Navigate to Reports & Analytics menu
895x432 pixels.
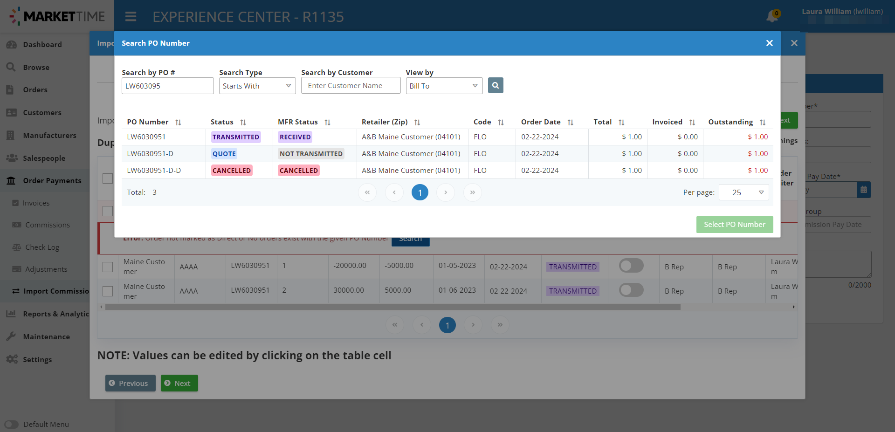click(55, 314)
